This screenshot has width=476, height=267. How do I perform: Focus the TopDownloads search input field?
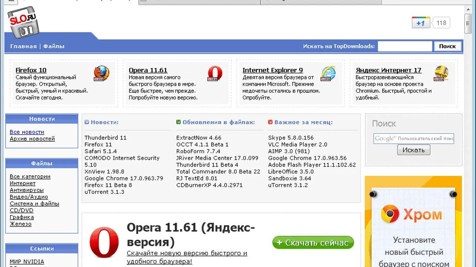coord(405,46)
